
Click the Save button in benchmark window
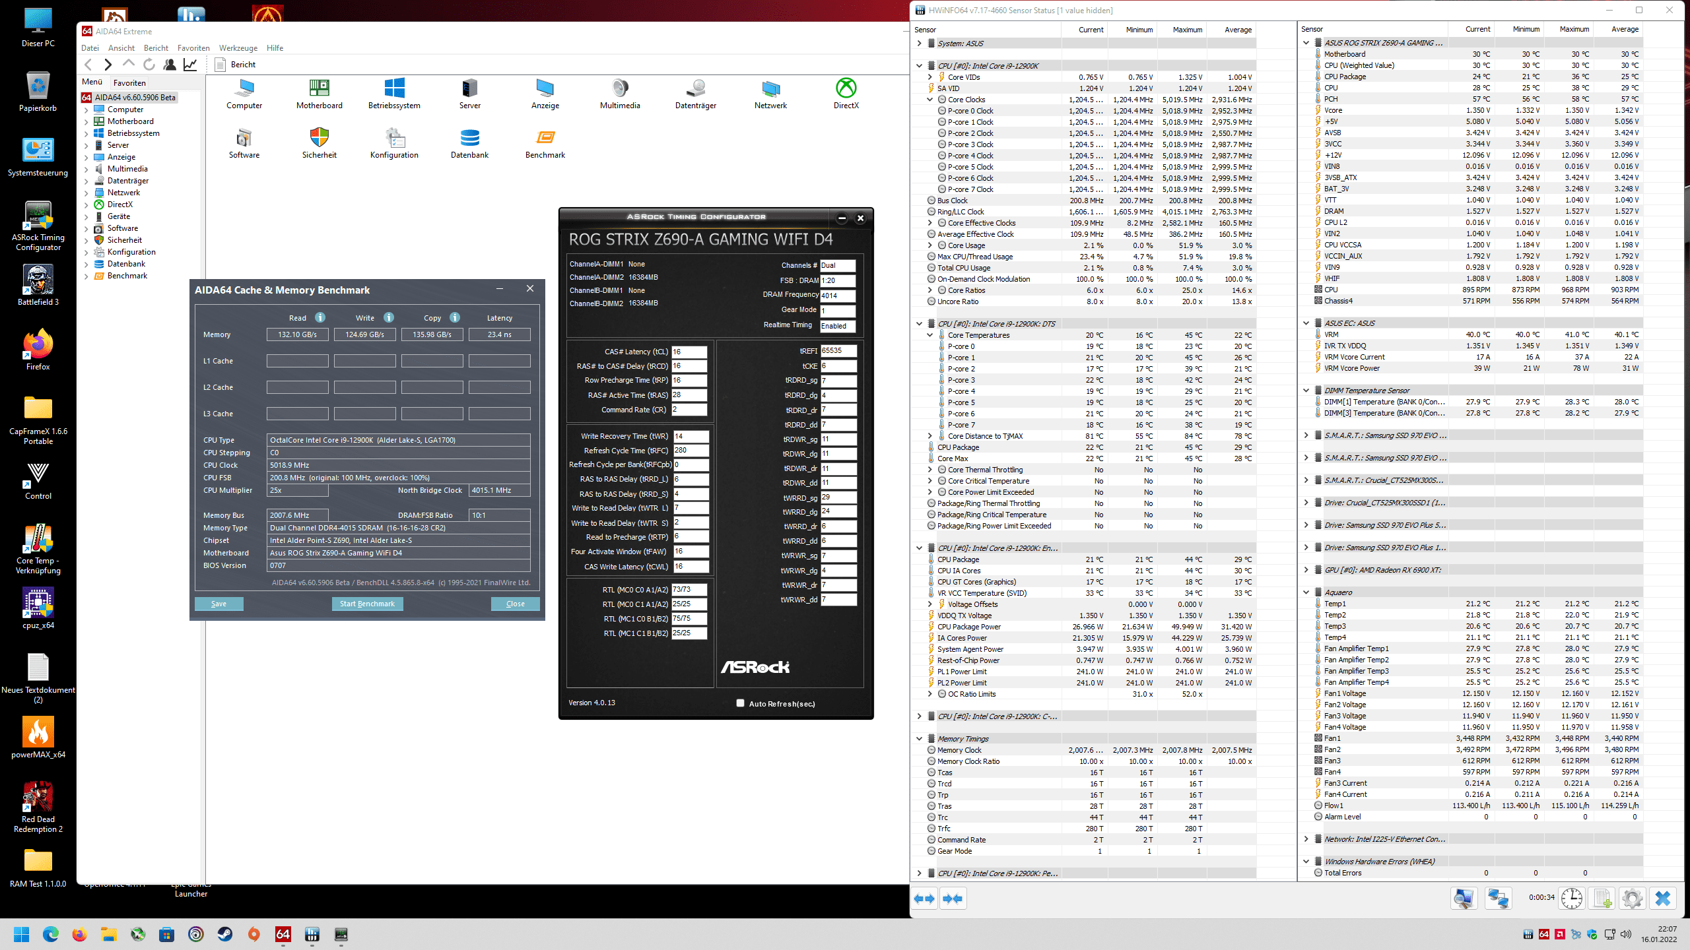[x=219, y=604]
